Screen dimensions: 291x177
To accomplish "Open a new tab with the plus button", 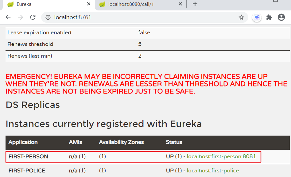I will coord(195,4).
